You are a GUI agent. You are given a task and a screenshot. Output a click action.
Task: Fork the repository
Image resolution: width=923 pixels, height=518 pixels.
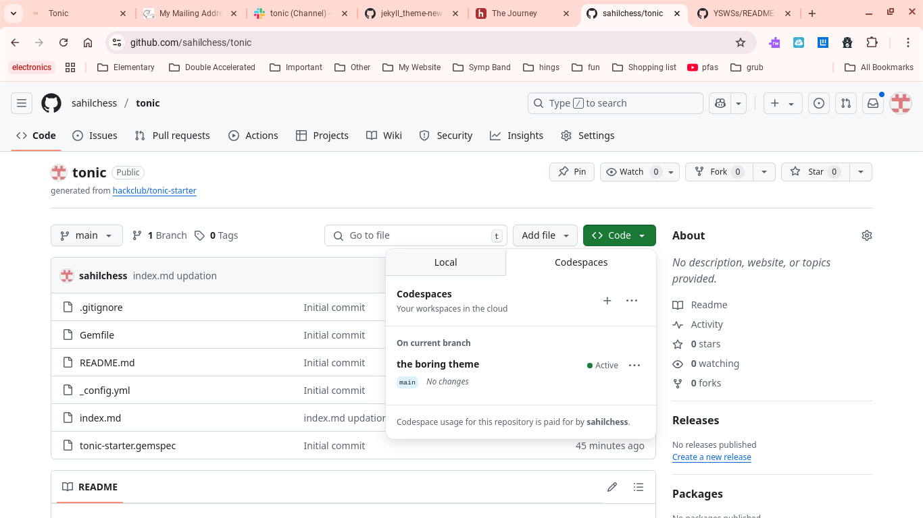point(720,172)
